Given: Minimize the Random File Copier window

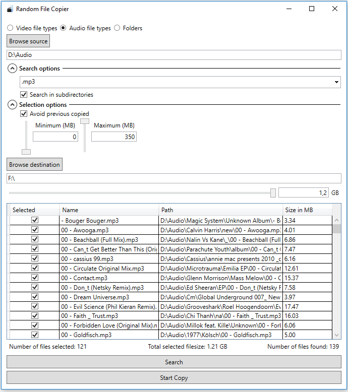Looking at the screenshot, I should point(289,9).
